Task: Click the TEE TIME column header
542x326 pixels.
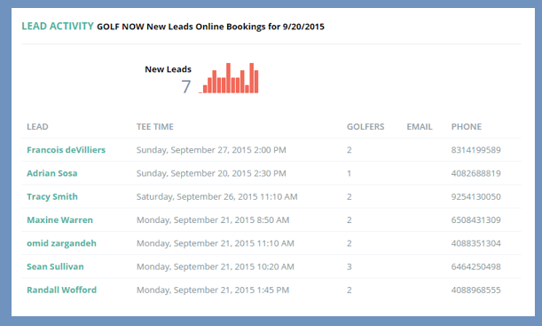Action: (155, 127)
